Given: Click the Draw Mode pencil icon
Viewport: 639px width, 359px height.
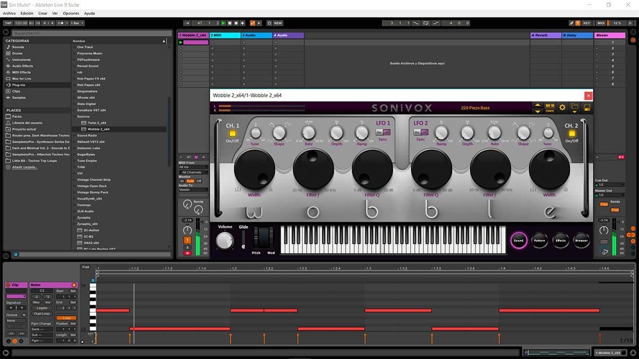Looking at the screenshot, I should pos(571,23).
